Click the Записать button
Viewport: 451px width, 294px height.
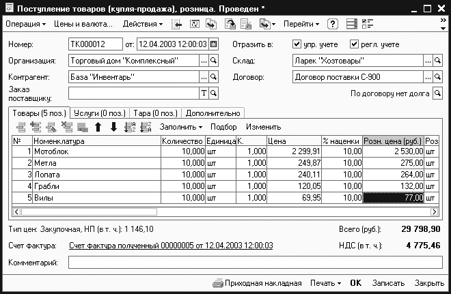coord(388,283)
